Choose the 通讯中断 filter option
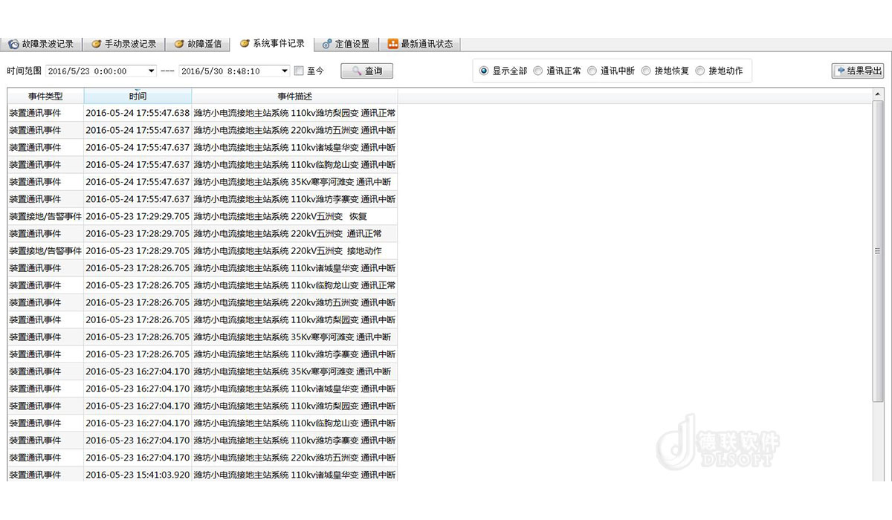892x520 pixels. click(592, 71)
